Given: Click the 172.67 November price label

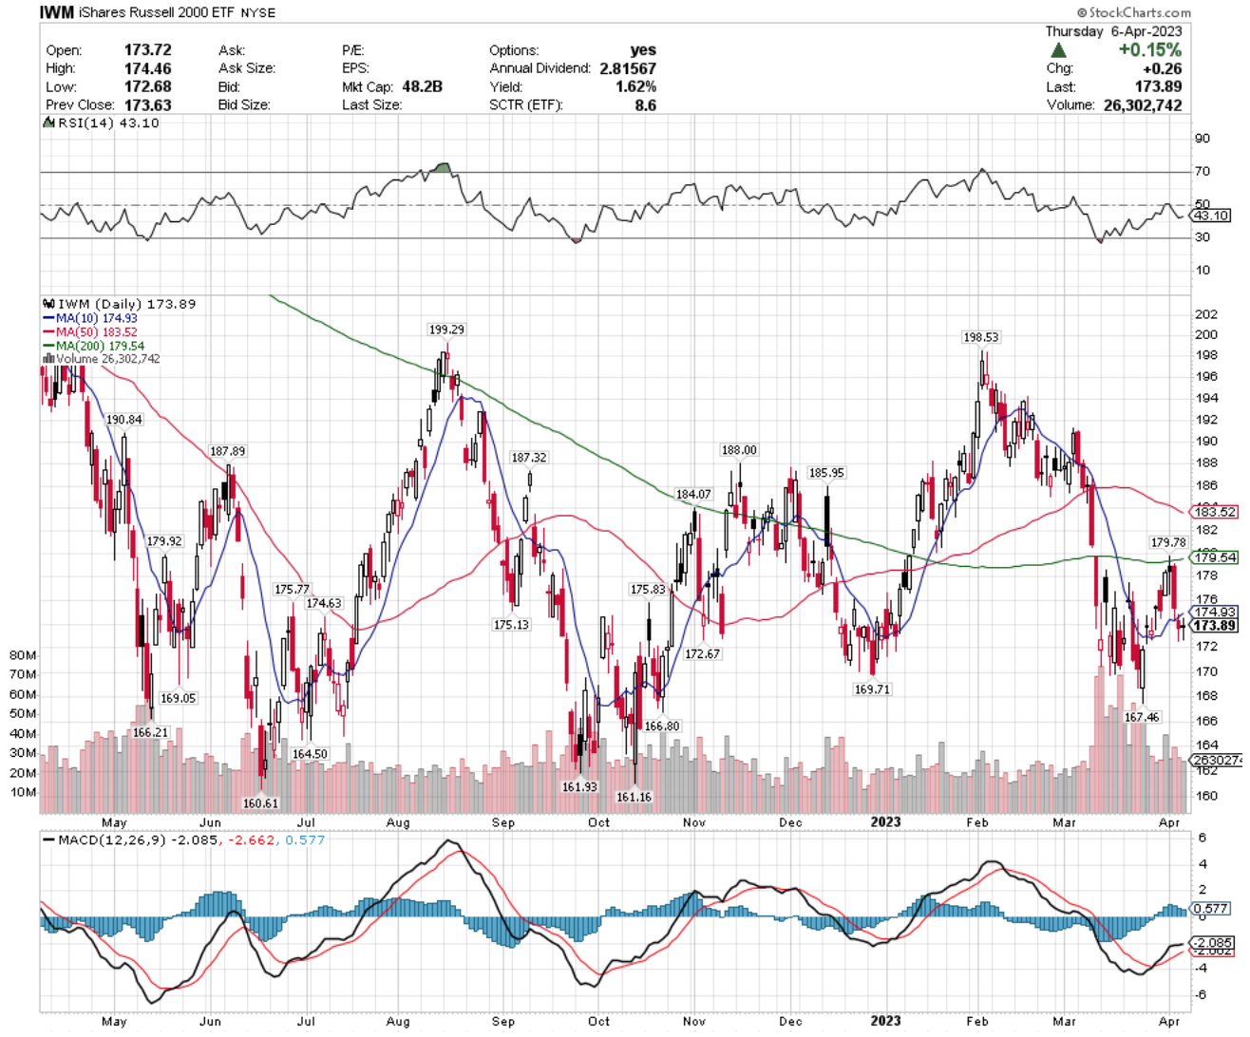Looking at the screenshot, I should click(x=703, y=654).
